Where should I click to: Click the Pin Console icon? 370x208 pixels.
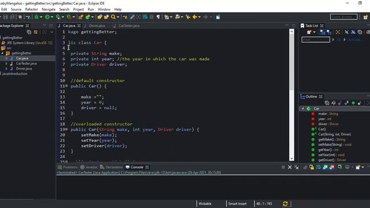pos(340,167)
